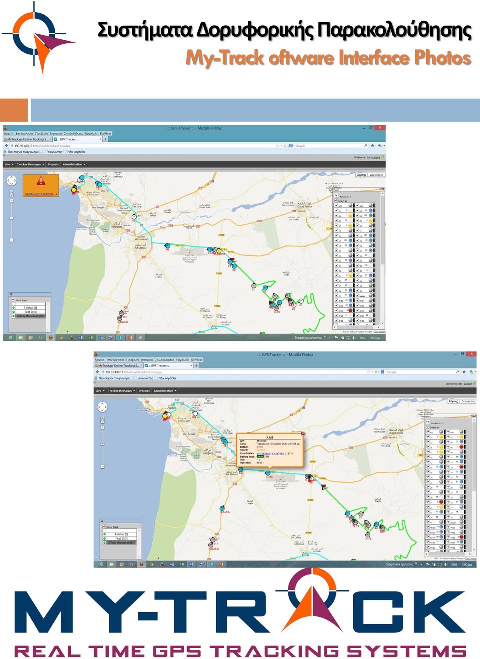Click the zoom slider track on upper map
This screenshot has height=659, width=480.
[12, 220]
